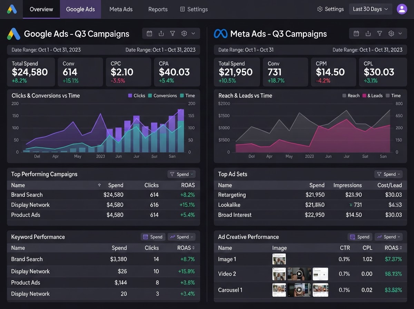This screenshot has width=414, height=309.
Task: Open the Reports tab
Action: click(158, 9)
